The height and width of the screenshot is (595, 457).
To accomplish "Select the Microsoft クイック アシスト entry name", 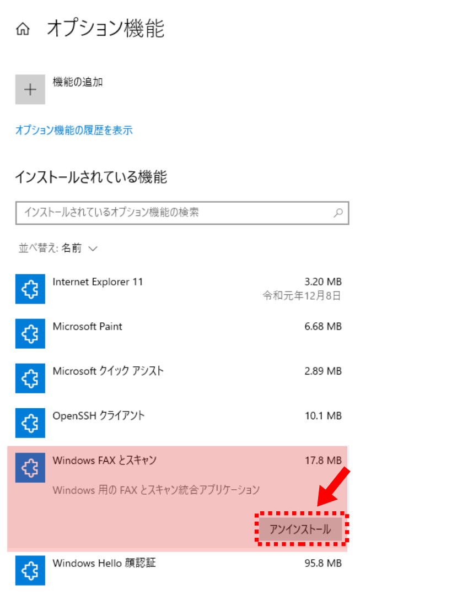I will coord(108,371).
